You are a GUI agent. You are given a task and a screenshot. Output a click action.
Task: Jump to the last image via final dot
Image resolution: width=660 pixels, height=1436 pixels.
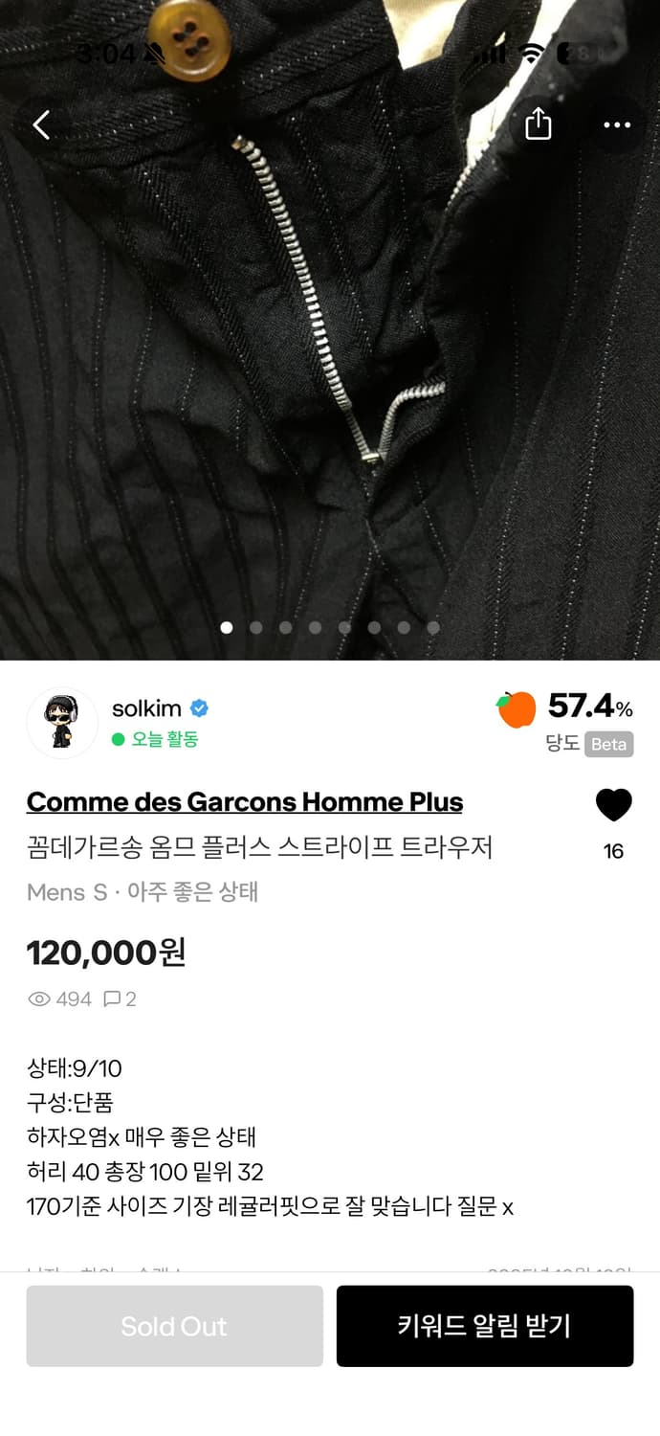[x=433, y=627]
